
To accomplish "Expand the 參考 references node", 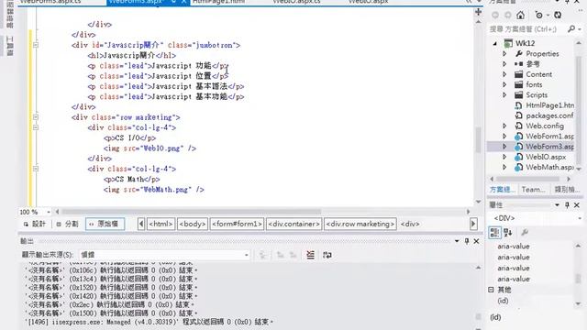I will 504,64.
